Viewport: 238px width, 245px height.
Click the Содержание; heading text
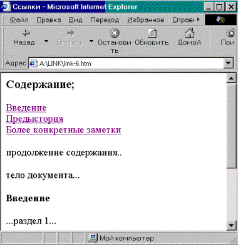coord(40,85)
